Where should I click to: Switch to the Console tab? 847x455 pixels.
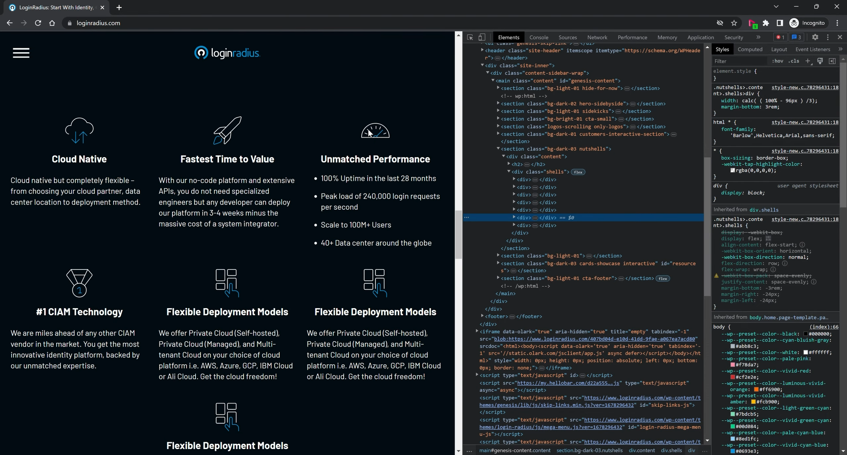coord(539,37)
